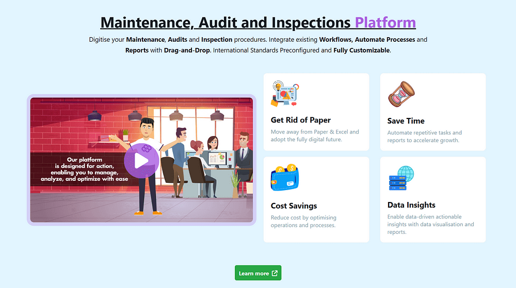Click the Data Insights server globe icon
516x288 pixels.
coord(401,178)
